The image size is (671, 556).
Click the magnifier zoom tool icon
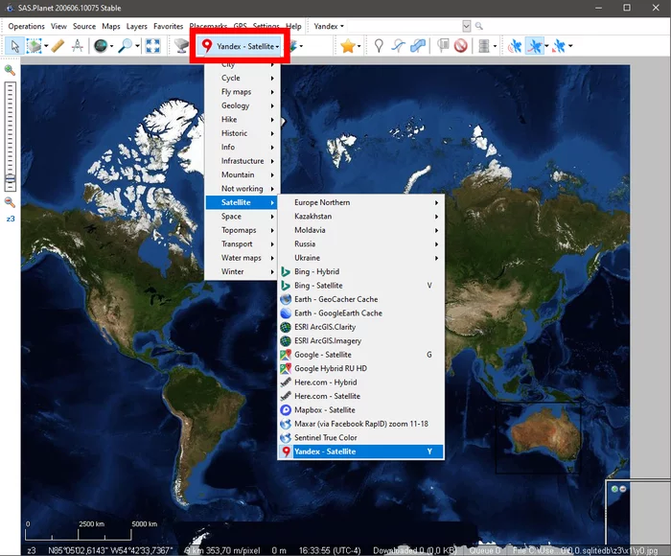coord(125,46)
